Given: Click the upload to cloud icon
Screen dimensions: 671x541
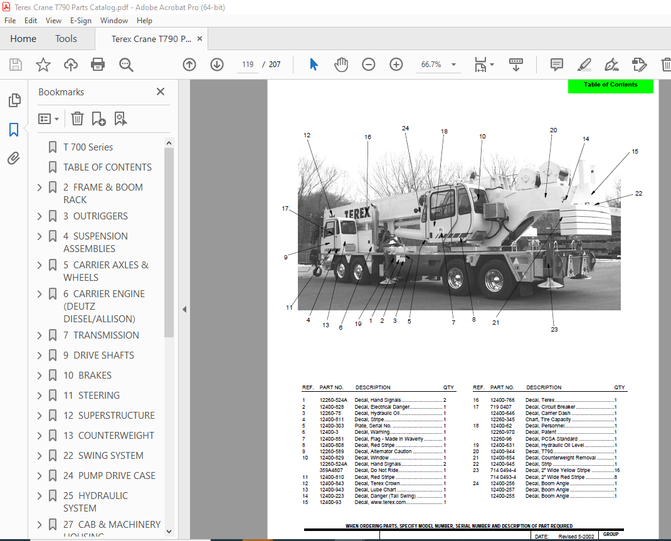Looking at the screenshot, I should pos(71,65).
